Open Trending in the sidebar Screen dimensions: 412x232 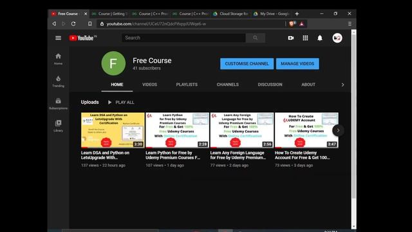click(x=59, y=81)
